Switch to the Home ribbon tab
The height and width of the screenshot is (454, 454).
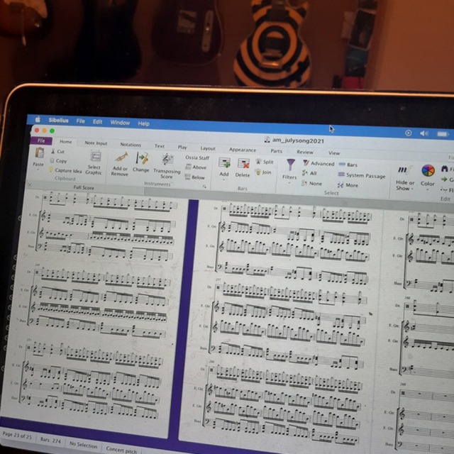pyautogui.click(x=66, y=142)
